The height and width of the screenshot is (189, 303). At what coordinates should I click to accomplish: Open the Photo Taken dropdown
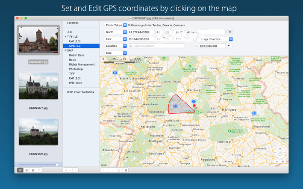[x=115, y=25]
